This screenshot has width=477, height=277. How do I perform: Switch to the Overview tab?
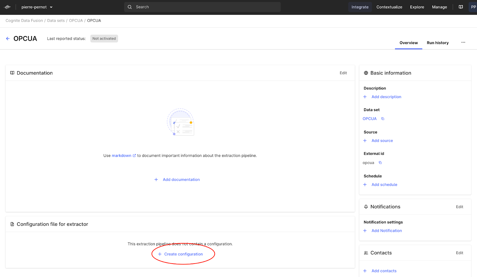(x=408, y=43)
